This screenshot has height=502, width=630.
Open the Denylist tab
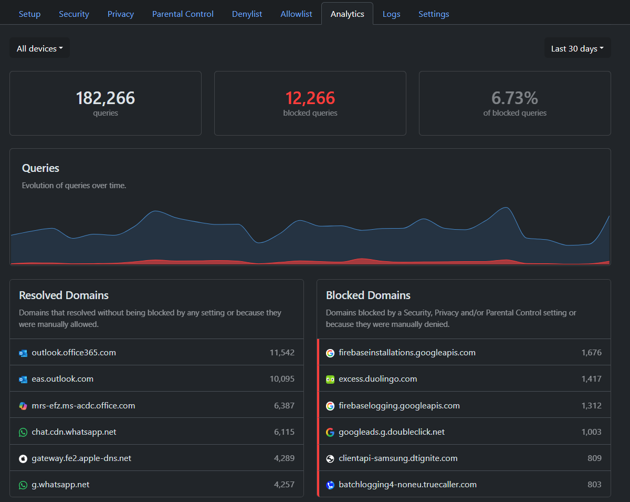tap(247, 14)
